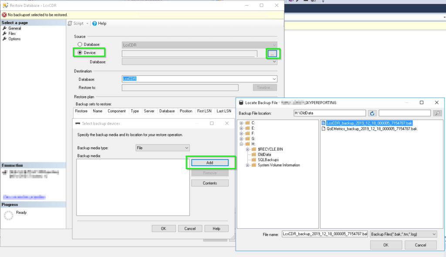
Task: Click the Device path input field
Action: coord(189,54)
